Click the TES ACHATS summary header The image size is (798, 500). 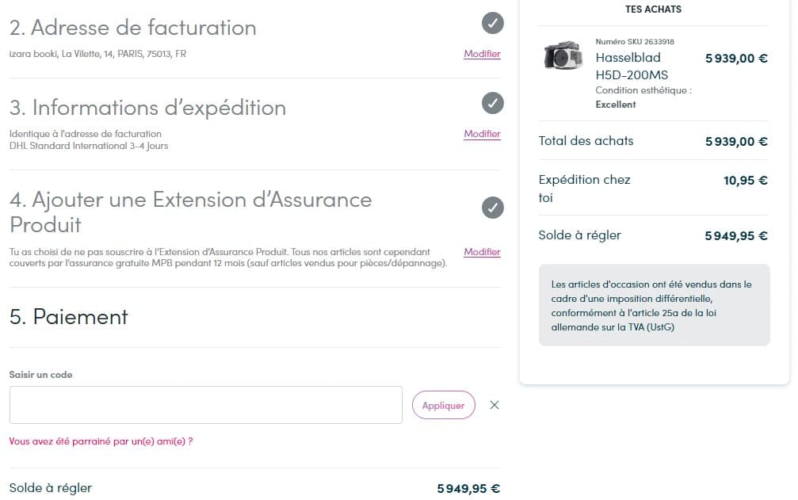coord(653,10)
